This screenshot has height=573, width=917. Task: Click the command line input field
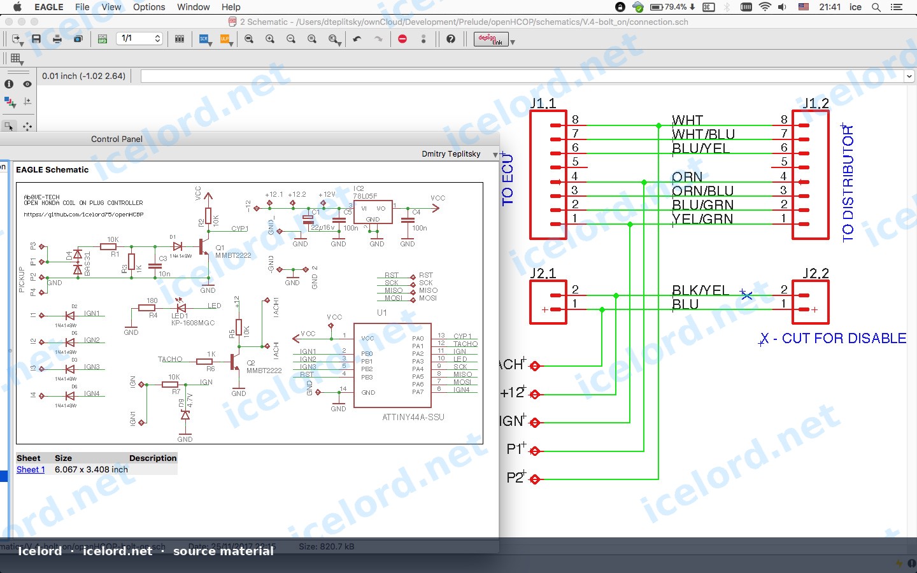522,76
